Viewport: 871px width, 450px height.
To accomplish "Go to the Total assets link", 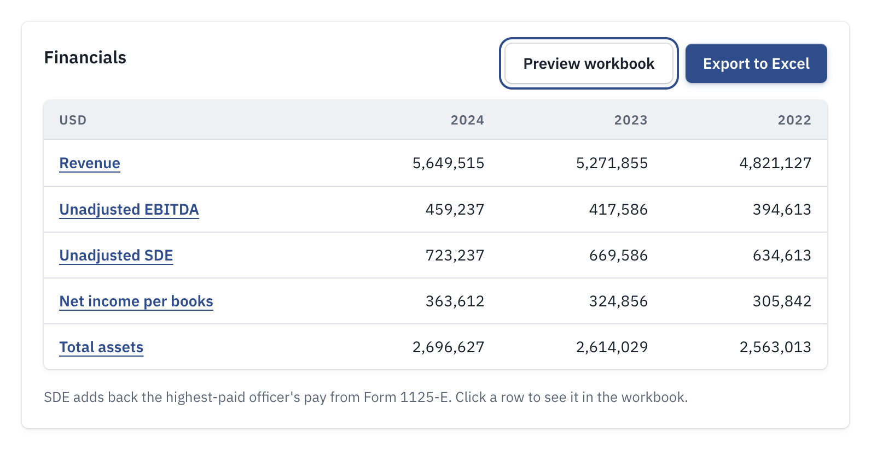I will click(x=102, y=347).
